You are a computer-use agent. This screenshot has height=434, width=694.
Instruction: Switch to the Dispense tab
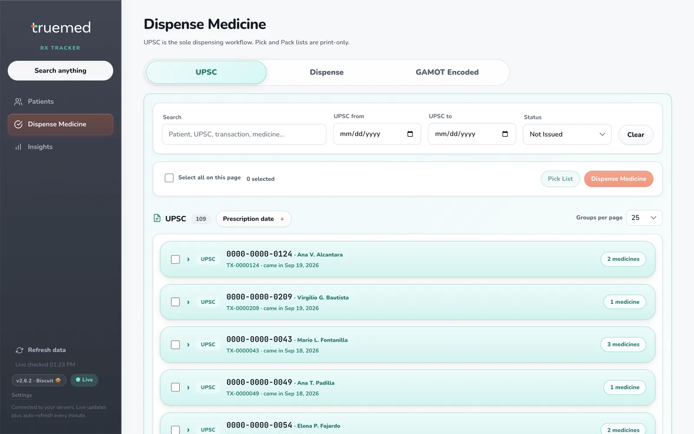327,72
